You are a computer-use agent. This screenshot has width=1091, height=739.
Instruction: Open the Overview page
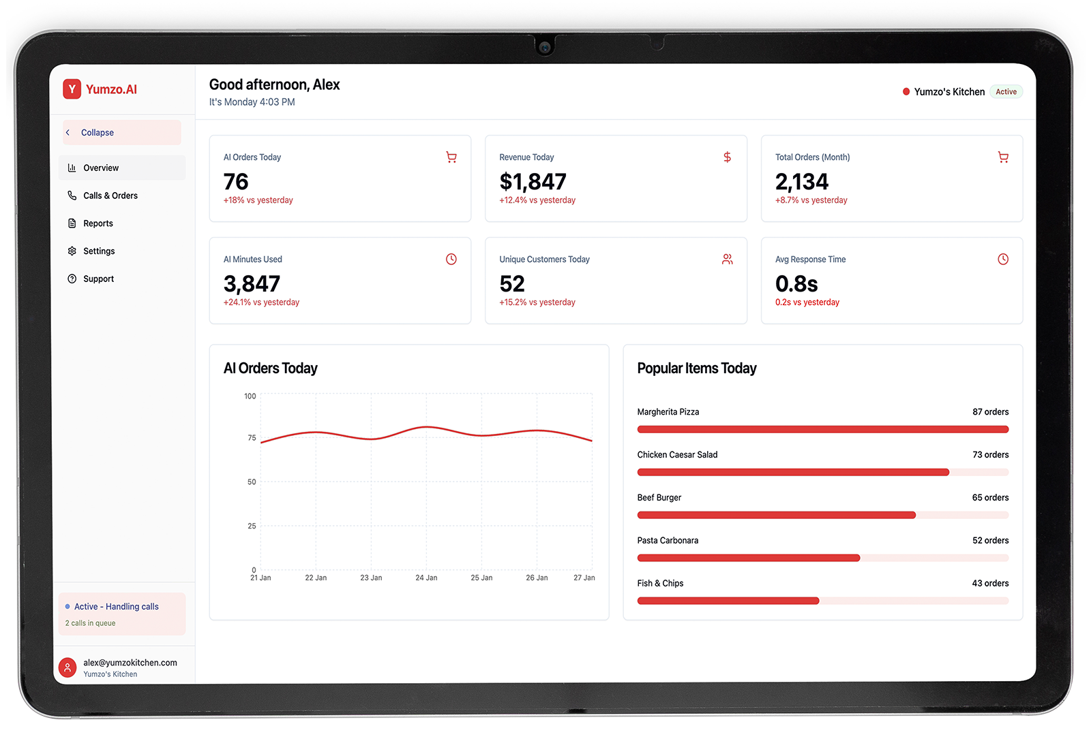click(x=101, y=168)
